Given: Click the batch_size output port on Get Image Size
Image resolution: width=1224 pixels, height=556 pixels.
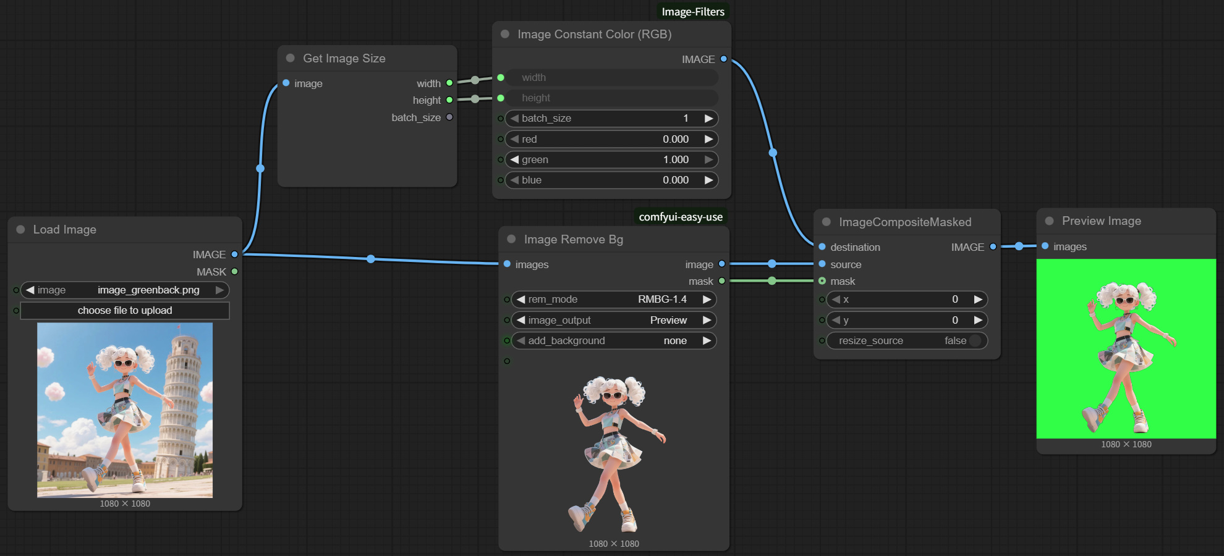Looking at the screenshot, I should (449, 117).
